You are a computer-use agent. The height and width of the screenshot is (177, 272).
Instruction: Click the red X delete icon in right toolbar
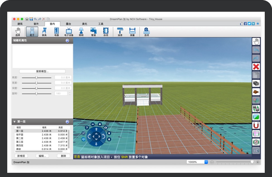point(256,67)
